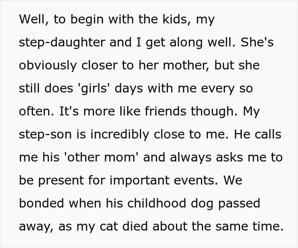Click the word 'kids,' in first line
298x248 pixels.
click(177, 20)
